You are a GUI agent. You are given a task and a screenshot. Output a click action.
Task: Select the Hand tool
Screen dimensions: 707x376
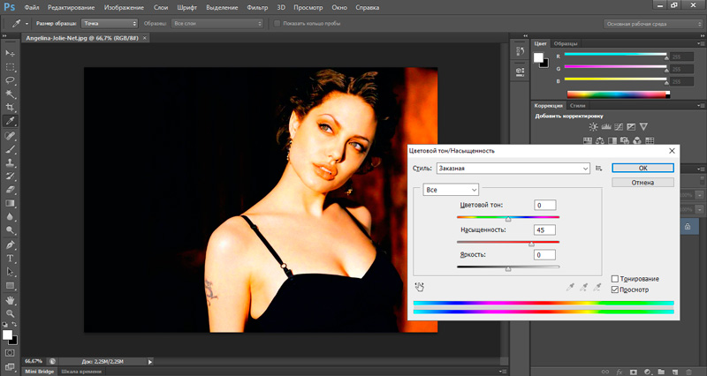[11, 299]
